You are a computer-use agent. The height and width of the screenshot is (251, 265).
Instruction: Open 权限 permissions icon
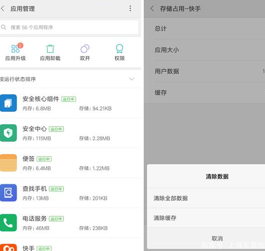coord(120,49)
